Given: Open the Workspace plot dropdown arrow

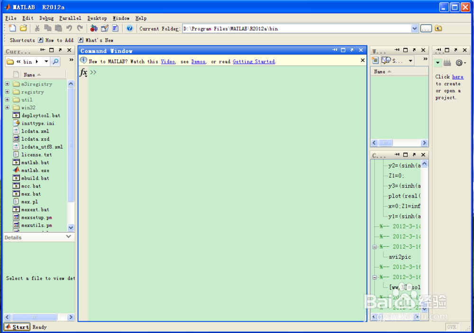Looking at the screenshot, I should pyautogui.click(x=410, y=61).
